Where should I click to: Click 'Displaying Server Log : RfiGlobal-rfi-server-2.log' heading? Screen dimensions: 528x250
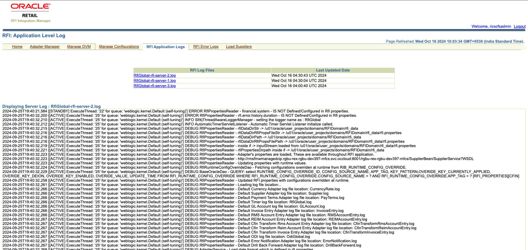pyautogui.click(x=52, y=106)
